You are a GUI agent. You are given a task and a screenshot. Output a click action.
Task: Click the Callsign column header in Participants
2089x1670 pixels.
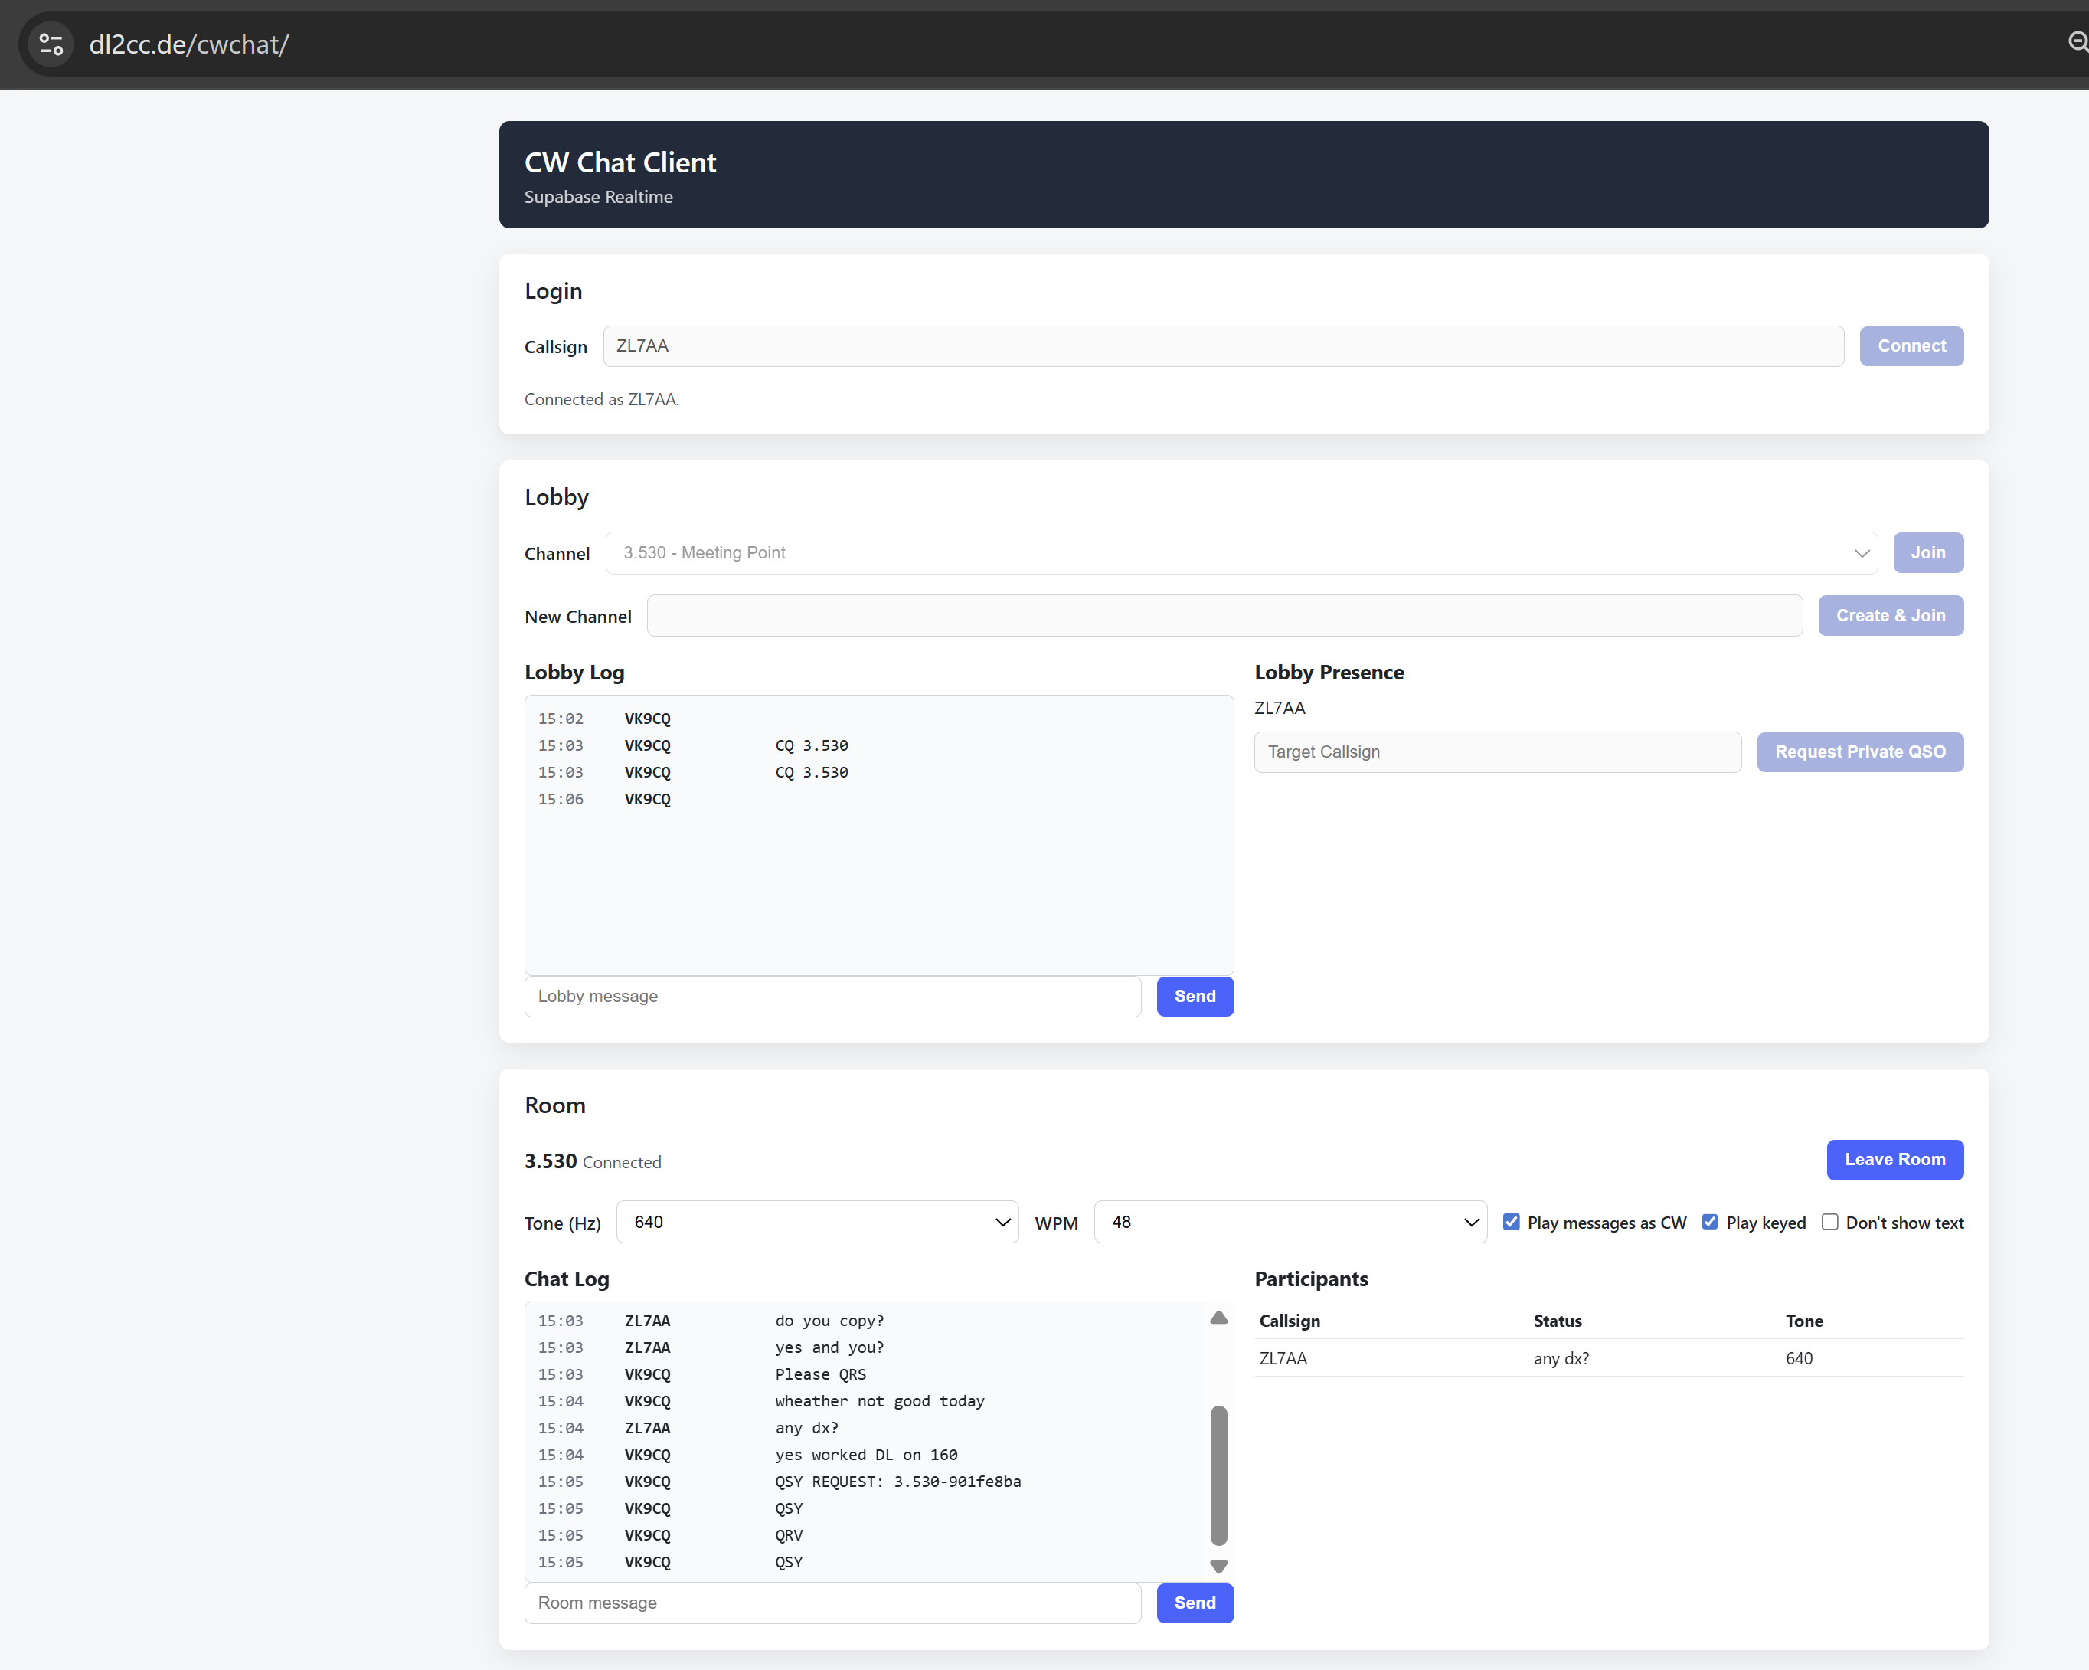1290,1321
